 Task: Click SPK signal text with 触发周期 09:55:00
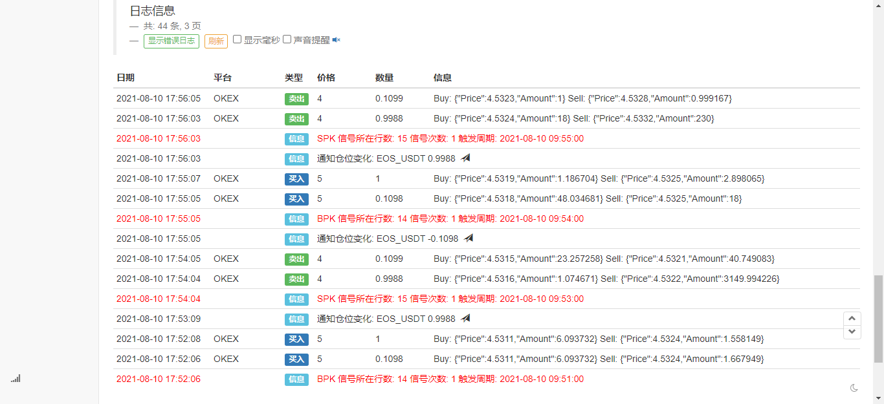(x=450, y=138)
